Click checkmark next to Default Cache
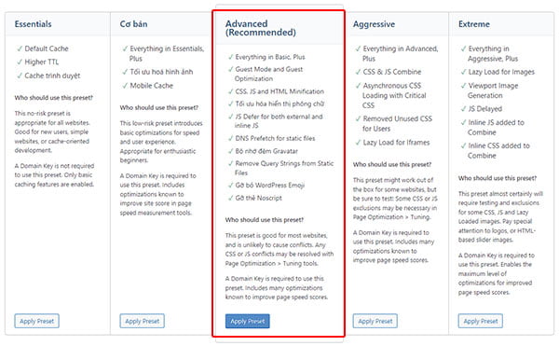Image resolution: width=559 pixels, height=346 pixels. (20, 48)
